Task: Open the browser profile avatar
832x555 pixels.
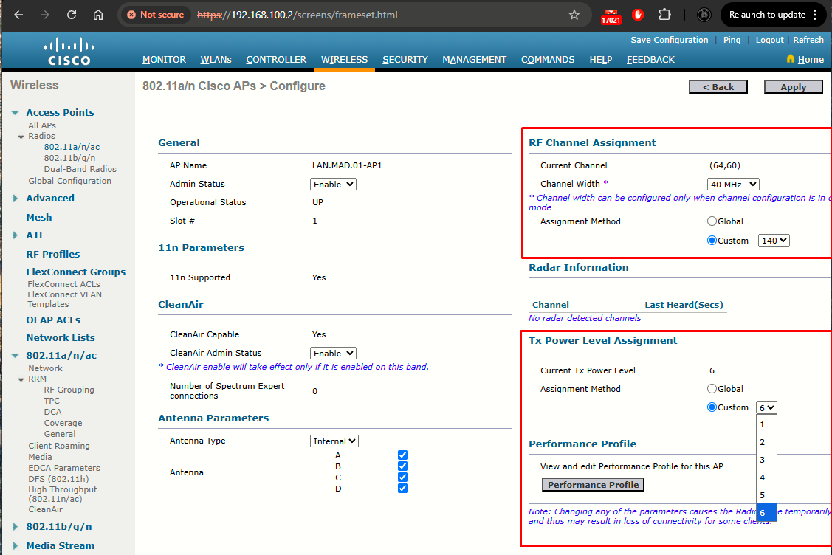Action: click(x=704, y=15)
